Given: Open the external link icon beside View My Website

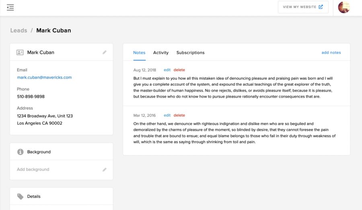Looking at the screenshot, I should click(x=321, y=7).
